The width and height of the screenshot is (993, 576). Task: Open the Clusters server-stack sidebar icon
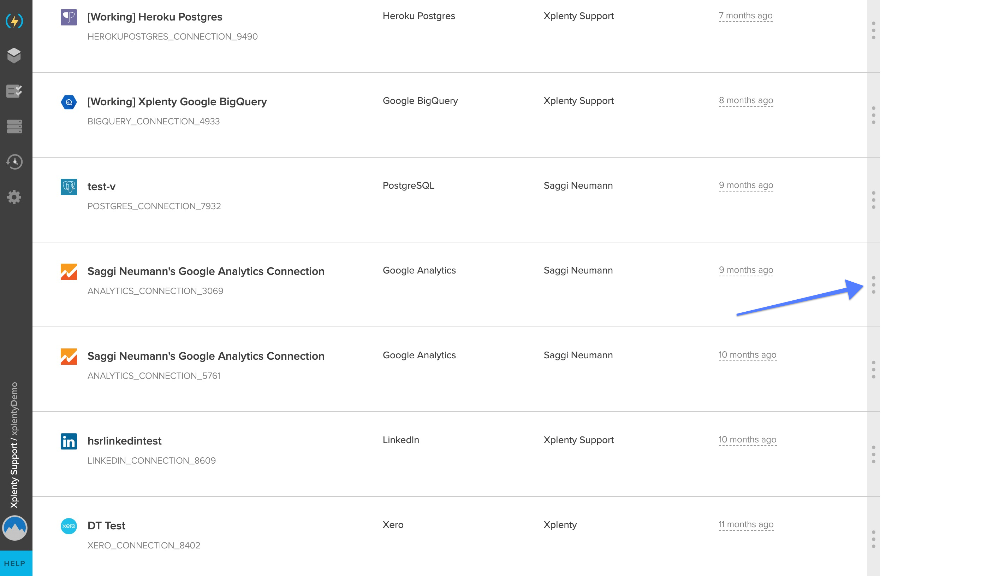[14, 127]
